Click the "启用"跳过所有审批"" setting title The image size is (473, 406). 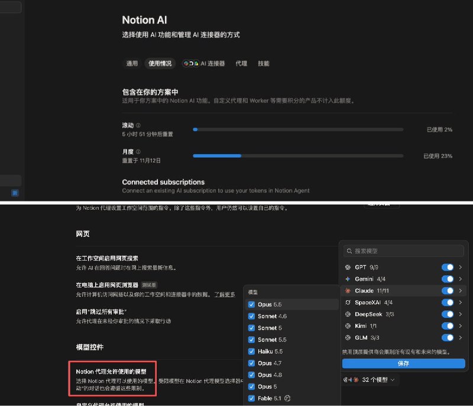101,311
